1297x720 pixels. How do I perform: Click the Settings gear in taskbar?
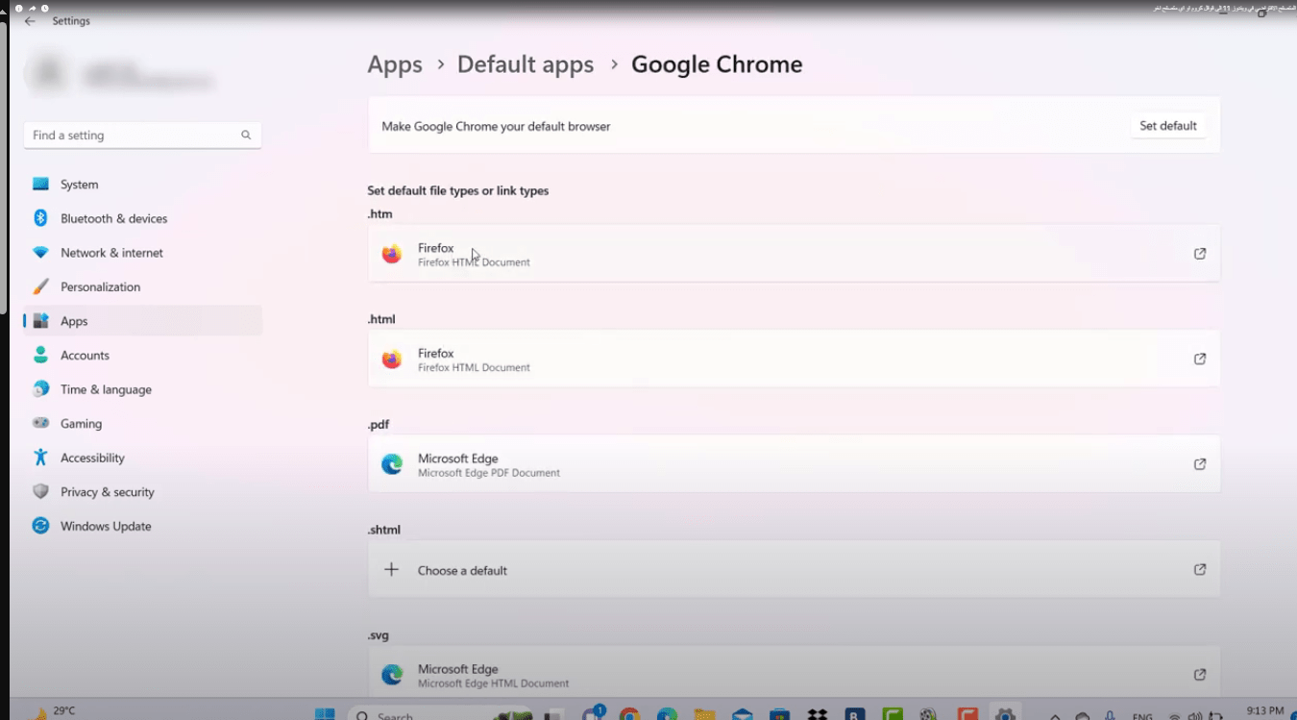coord(1005,714)
